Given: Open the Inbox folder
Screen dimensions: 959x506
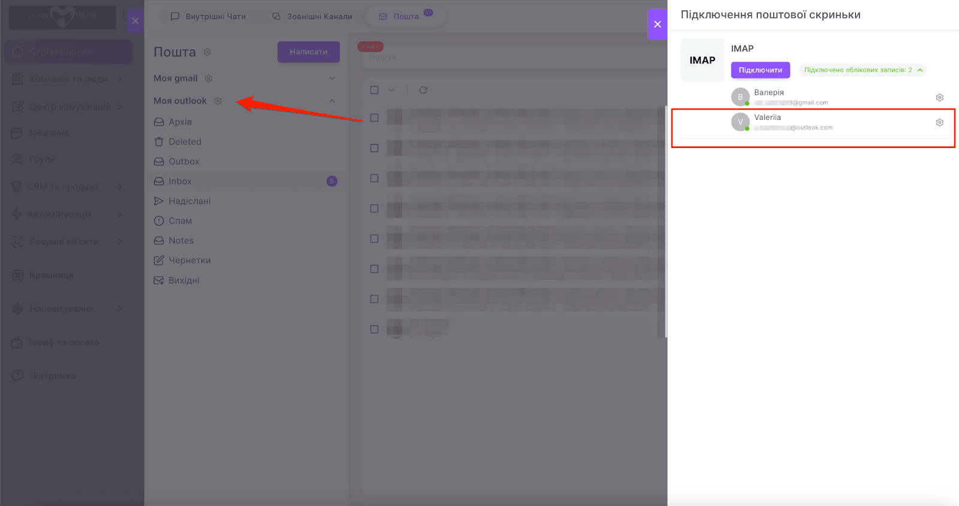Looking at the screenshot, I should [246, 182].
